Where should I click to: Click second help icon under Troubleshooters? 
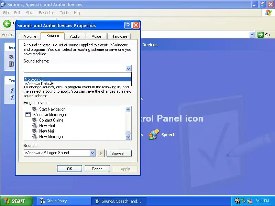tap(12, 98)
